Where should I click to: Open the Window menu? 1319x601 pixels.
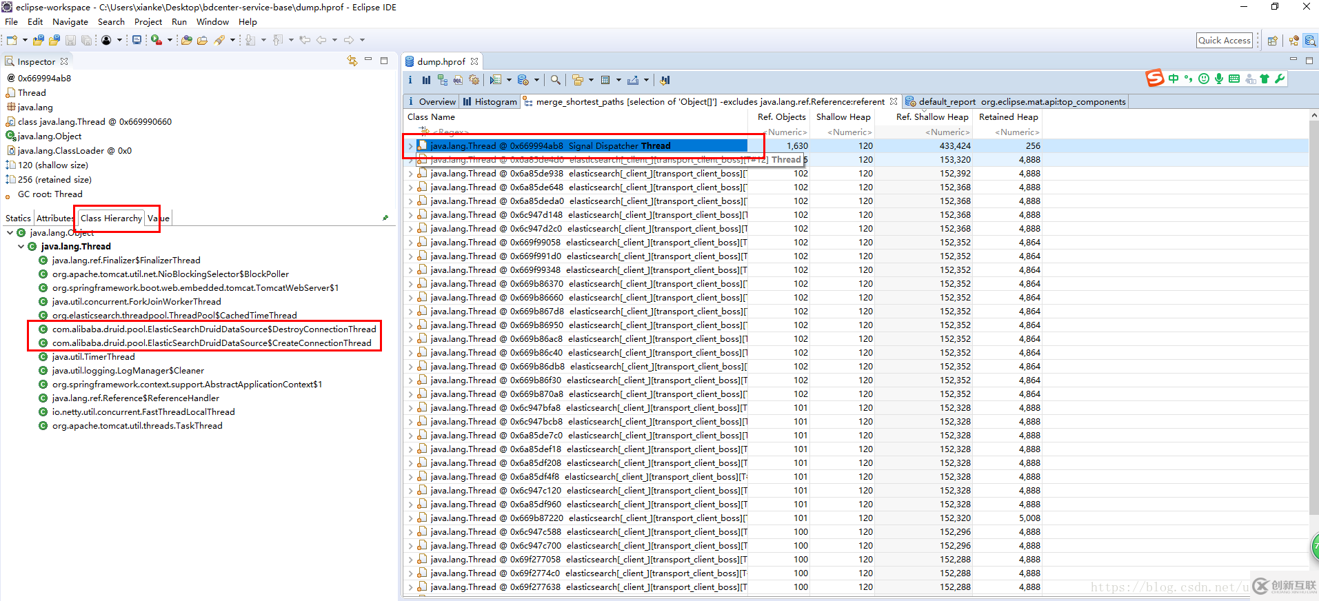point(212,22)
